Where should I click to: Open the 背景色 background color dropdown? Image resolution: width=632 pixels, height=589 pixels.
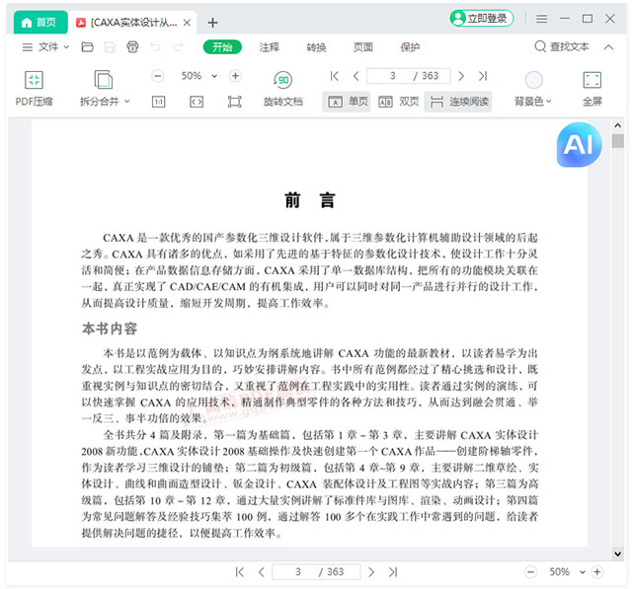pyautogui.click(x=533, y=89)
